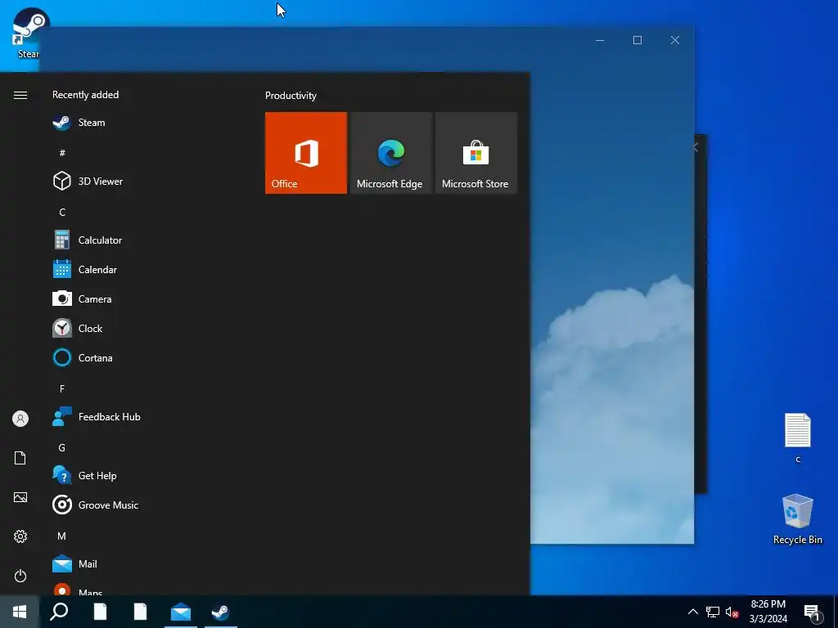838x628 pixels.
Task: Open the clock showing 8:26 PM
Action: click(x=768, y=612)
